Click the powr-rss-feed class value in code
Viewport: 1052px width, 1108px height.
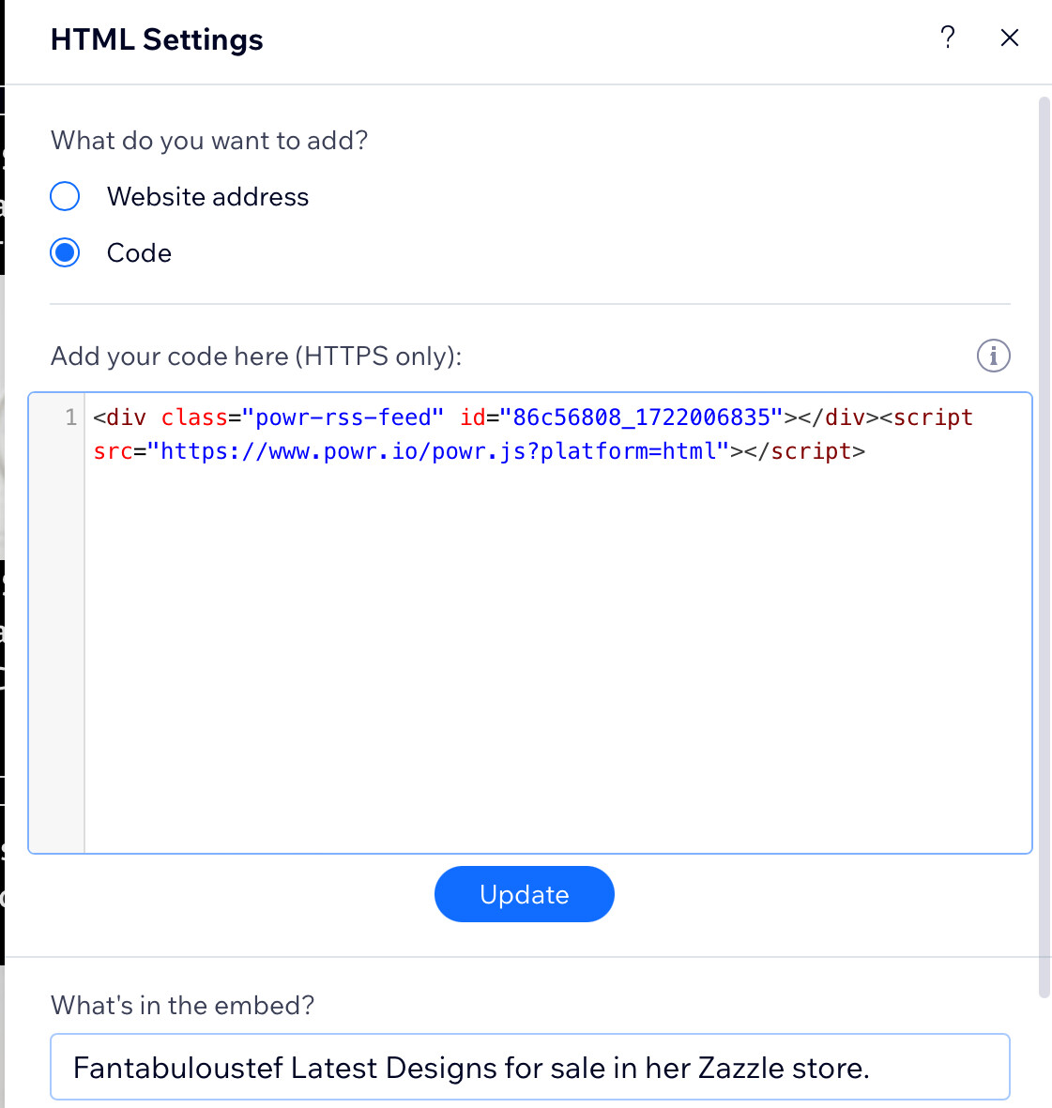point(343,417)
